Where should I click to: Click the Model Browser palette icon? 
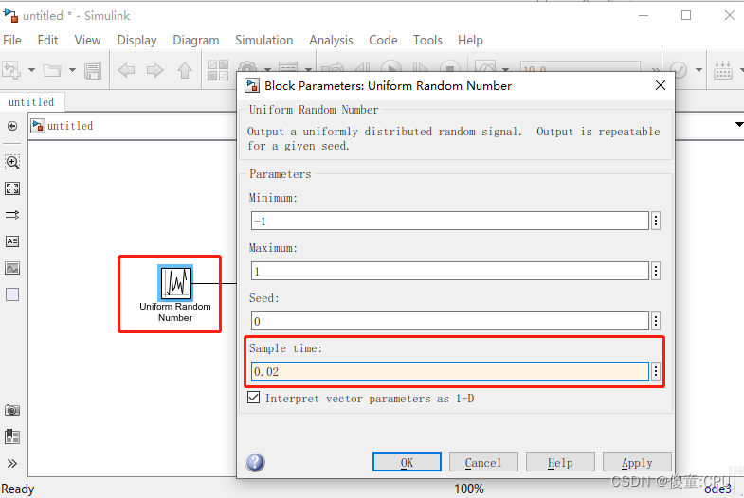tap(12, 436)
